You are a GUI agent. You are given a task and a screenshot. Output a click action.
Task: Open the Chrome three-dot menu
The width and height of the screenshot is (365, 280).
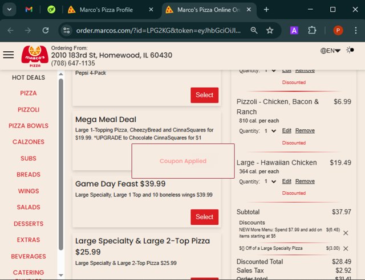(356, 30)
